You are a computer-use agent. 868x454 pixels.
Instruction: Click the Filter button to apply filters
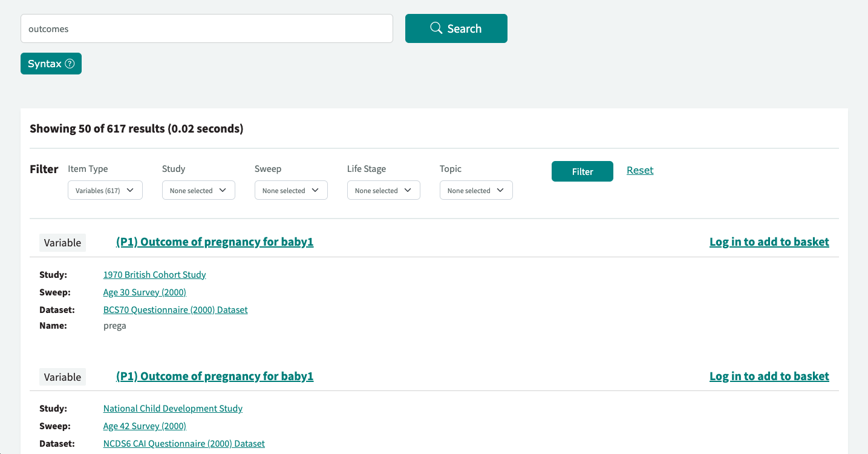[581, 171]
